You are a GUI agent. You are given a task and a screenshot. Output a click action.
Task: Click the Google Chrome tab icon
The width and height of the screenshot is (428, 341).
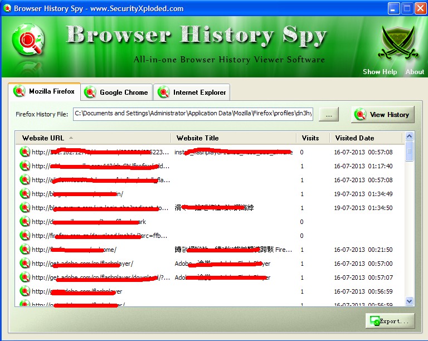pos(90,92)
